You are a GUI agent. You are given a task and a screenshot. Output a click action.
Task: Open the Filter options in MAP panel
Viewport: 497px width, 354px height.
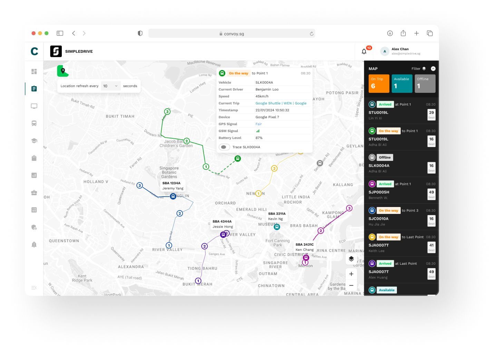tap(419, 69)
